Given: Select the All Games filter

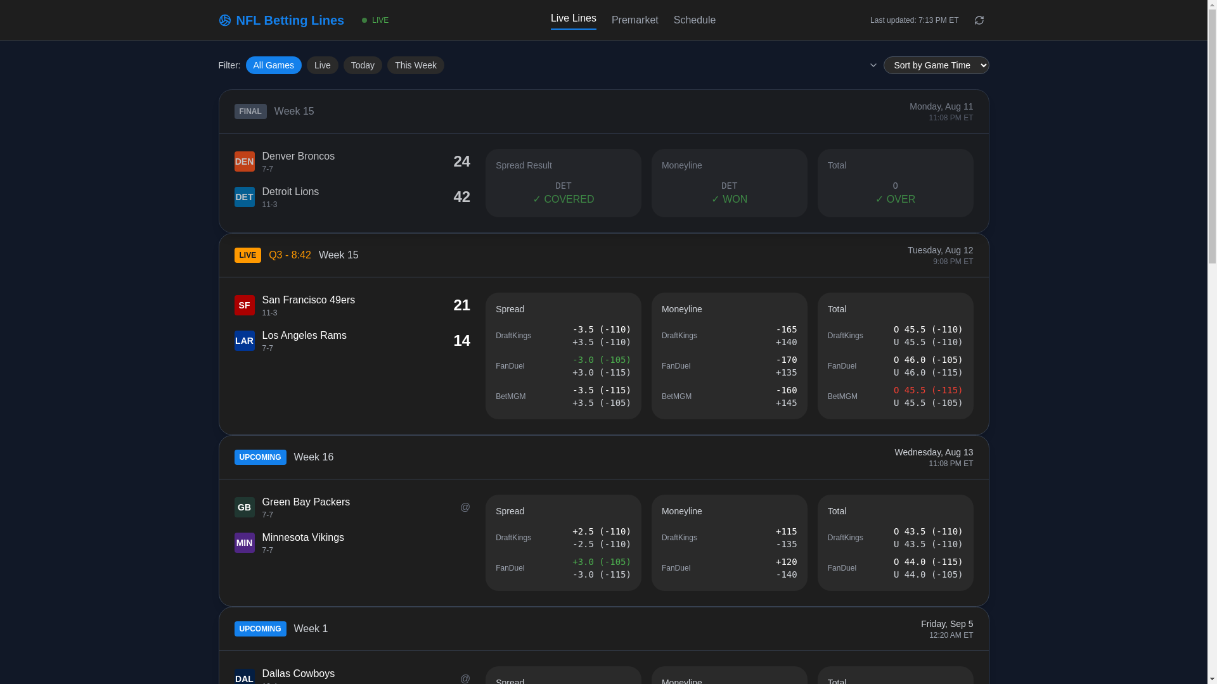Looking at the screenshot, I should click(273, 65).
